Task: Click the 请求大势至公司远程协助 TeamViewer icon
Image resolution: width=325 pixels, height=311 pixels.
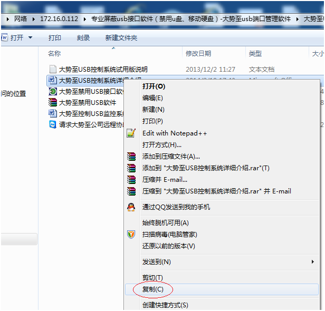Action: click(52, 124)
